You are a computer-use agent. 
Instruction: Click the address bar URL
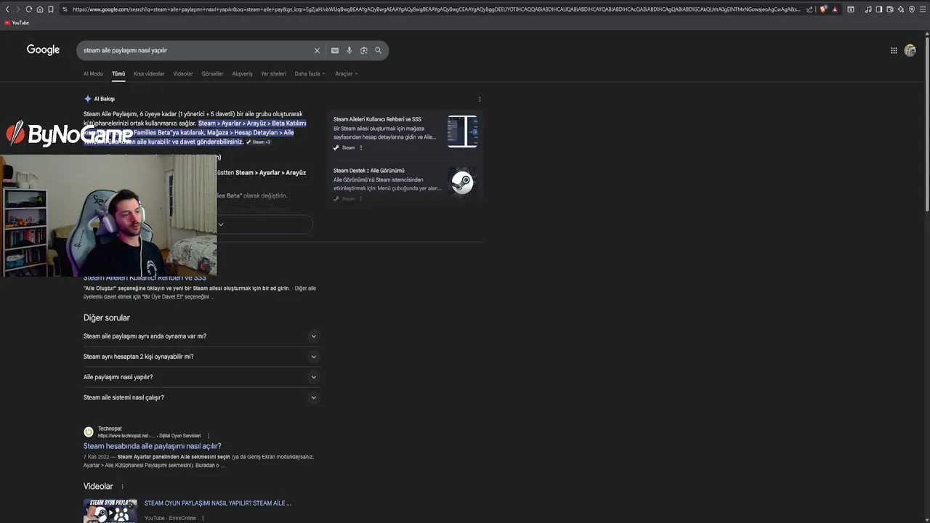436,9
